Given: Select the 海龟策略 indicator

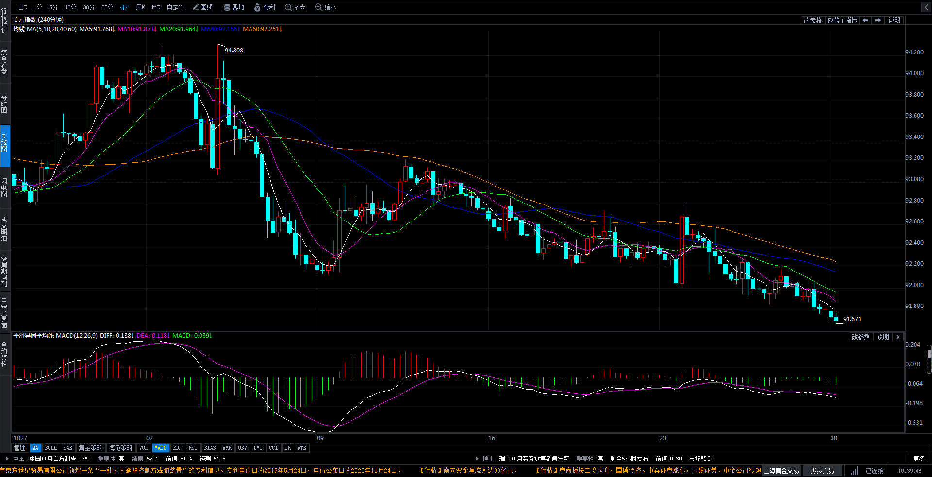Looking at the screenshot, I should point(120,448).
